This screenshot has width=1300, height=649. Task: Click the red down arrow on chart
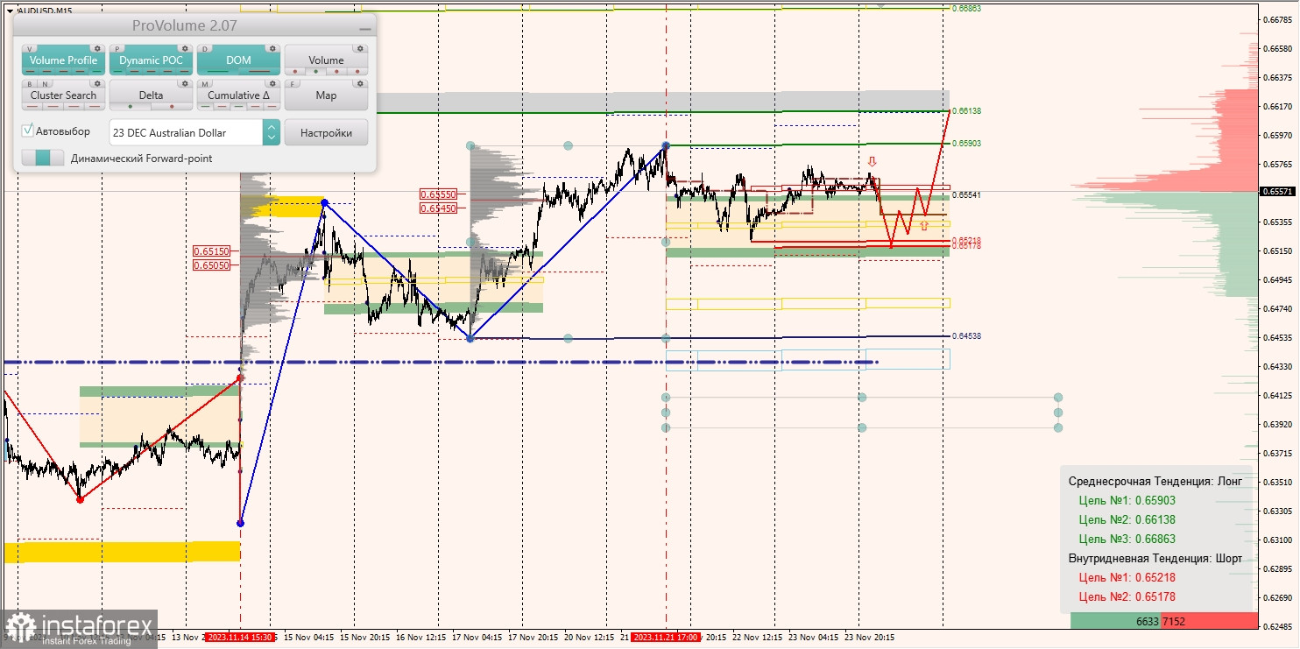click(x=872, y=162)
